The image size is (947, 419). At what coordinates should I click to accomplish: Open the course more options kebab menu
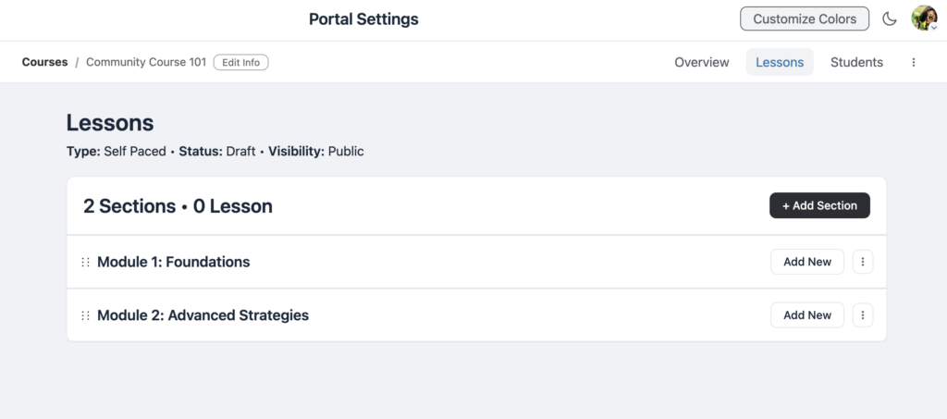pos(914,63)
